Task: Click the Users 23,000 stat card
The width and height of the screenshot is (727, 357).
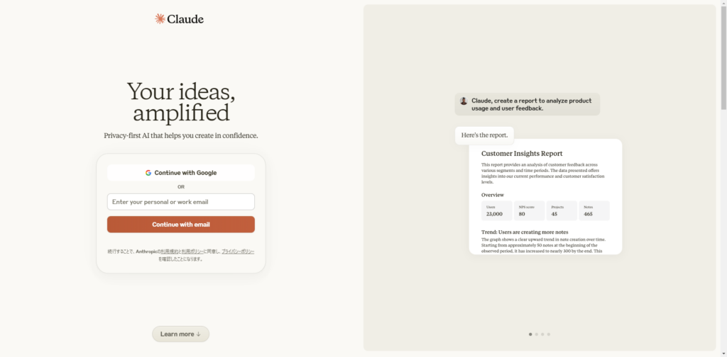Action: click(x=496, y=211)
